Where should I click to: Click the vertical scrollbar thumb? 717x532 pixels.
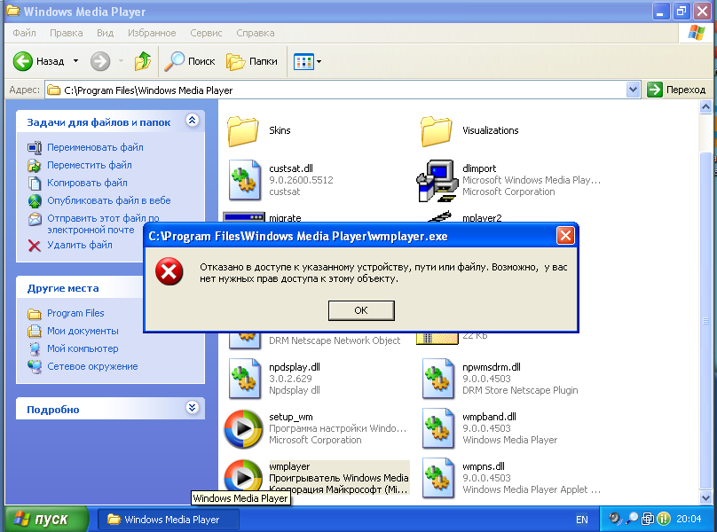click(x=705, y=320)
